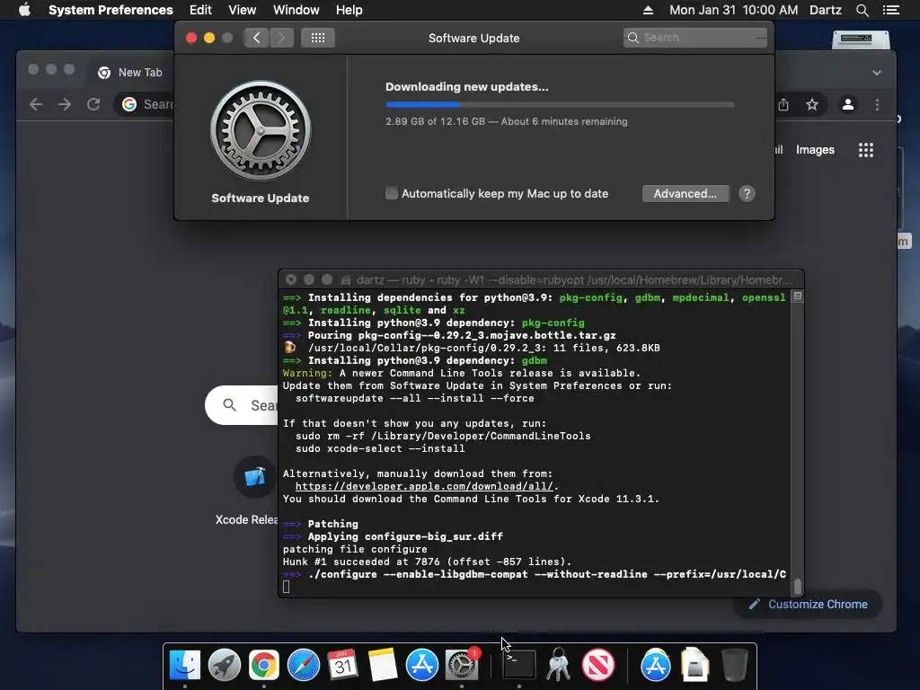Open the Google apps grid
This screenshot has height=690, width=920.
point(866,150)
